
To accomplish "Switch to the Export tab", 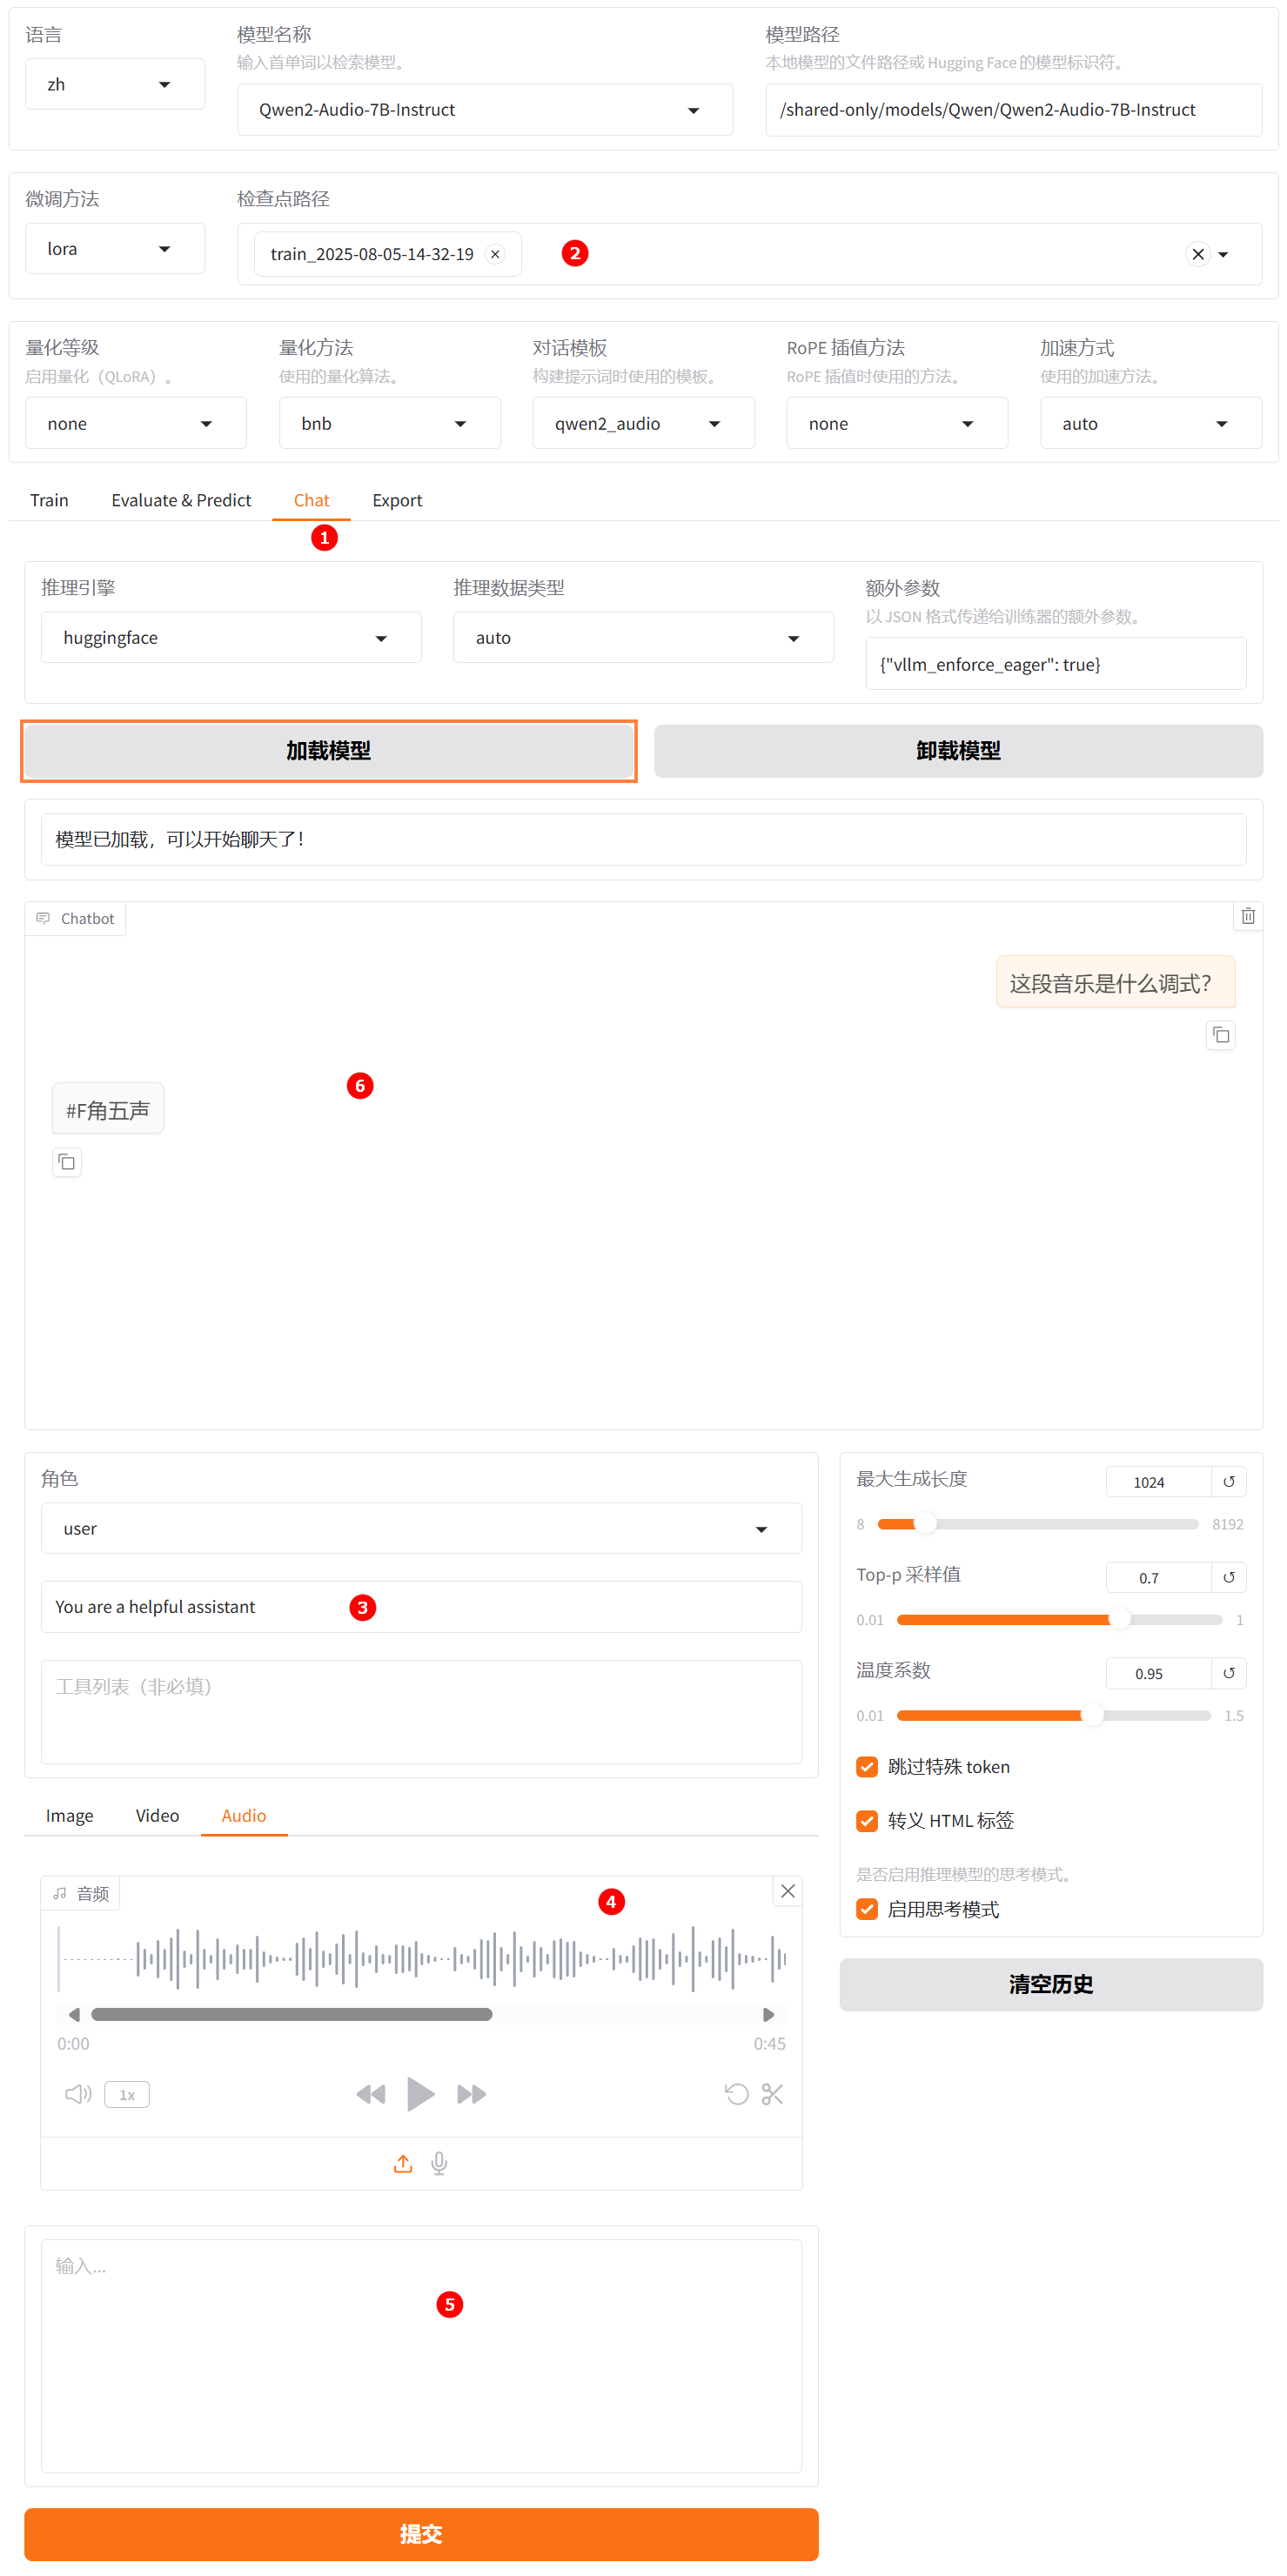I will (x=397, y=500).
